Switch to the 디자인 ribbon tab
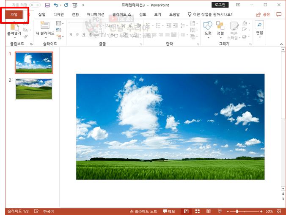Viewport: 286px width, 215px height. tap(58, 14)
